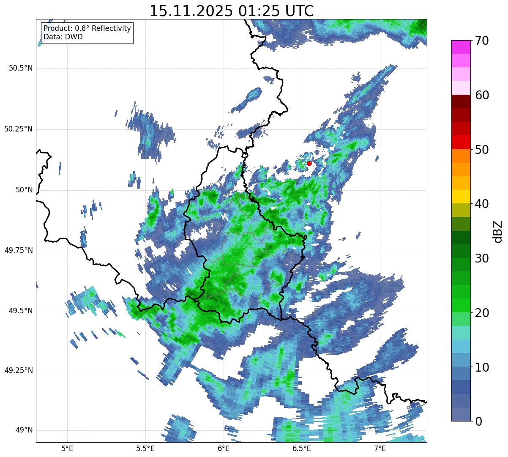Click the "5°E" longitude label
This screenshot has height=457, width=508.
(67, 448)
